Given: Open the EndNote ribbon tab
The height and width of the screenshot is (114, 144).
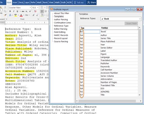Looking at the screenshot, I should click(63, 2).
